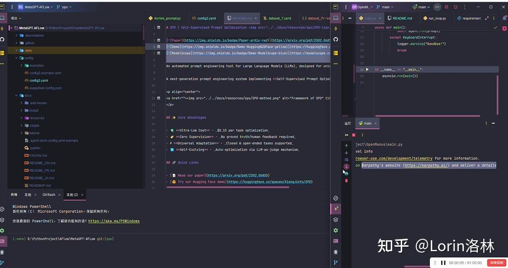Expand the .venv folder
Image resolution: width=508 pixels, height=268 pixels.
17,51
